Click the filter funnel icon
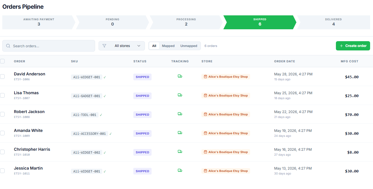 104,46
